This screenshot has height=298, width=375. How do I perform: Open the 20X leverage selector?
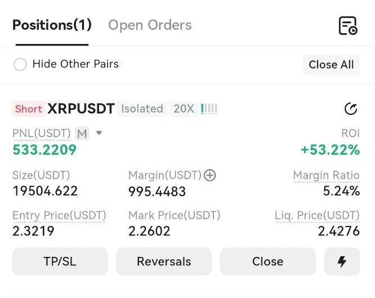click(184, 109)
